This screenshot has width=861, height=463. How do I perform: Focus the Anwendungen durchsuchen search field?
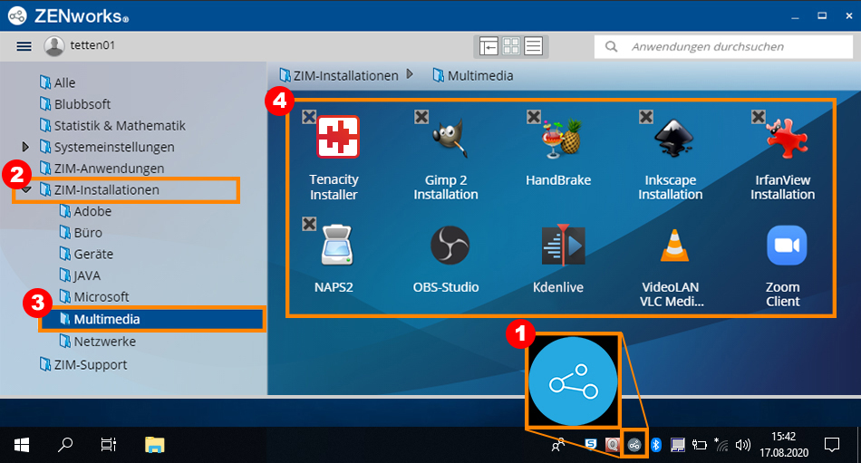(723, 47)
